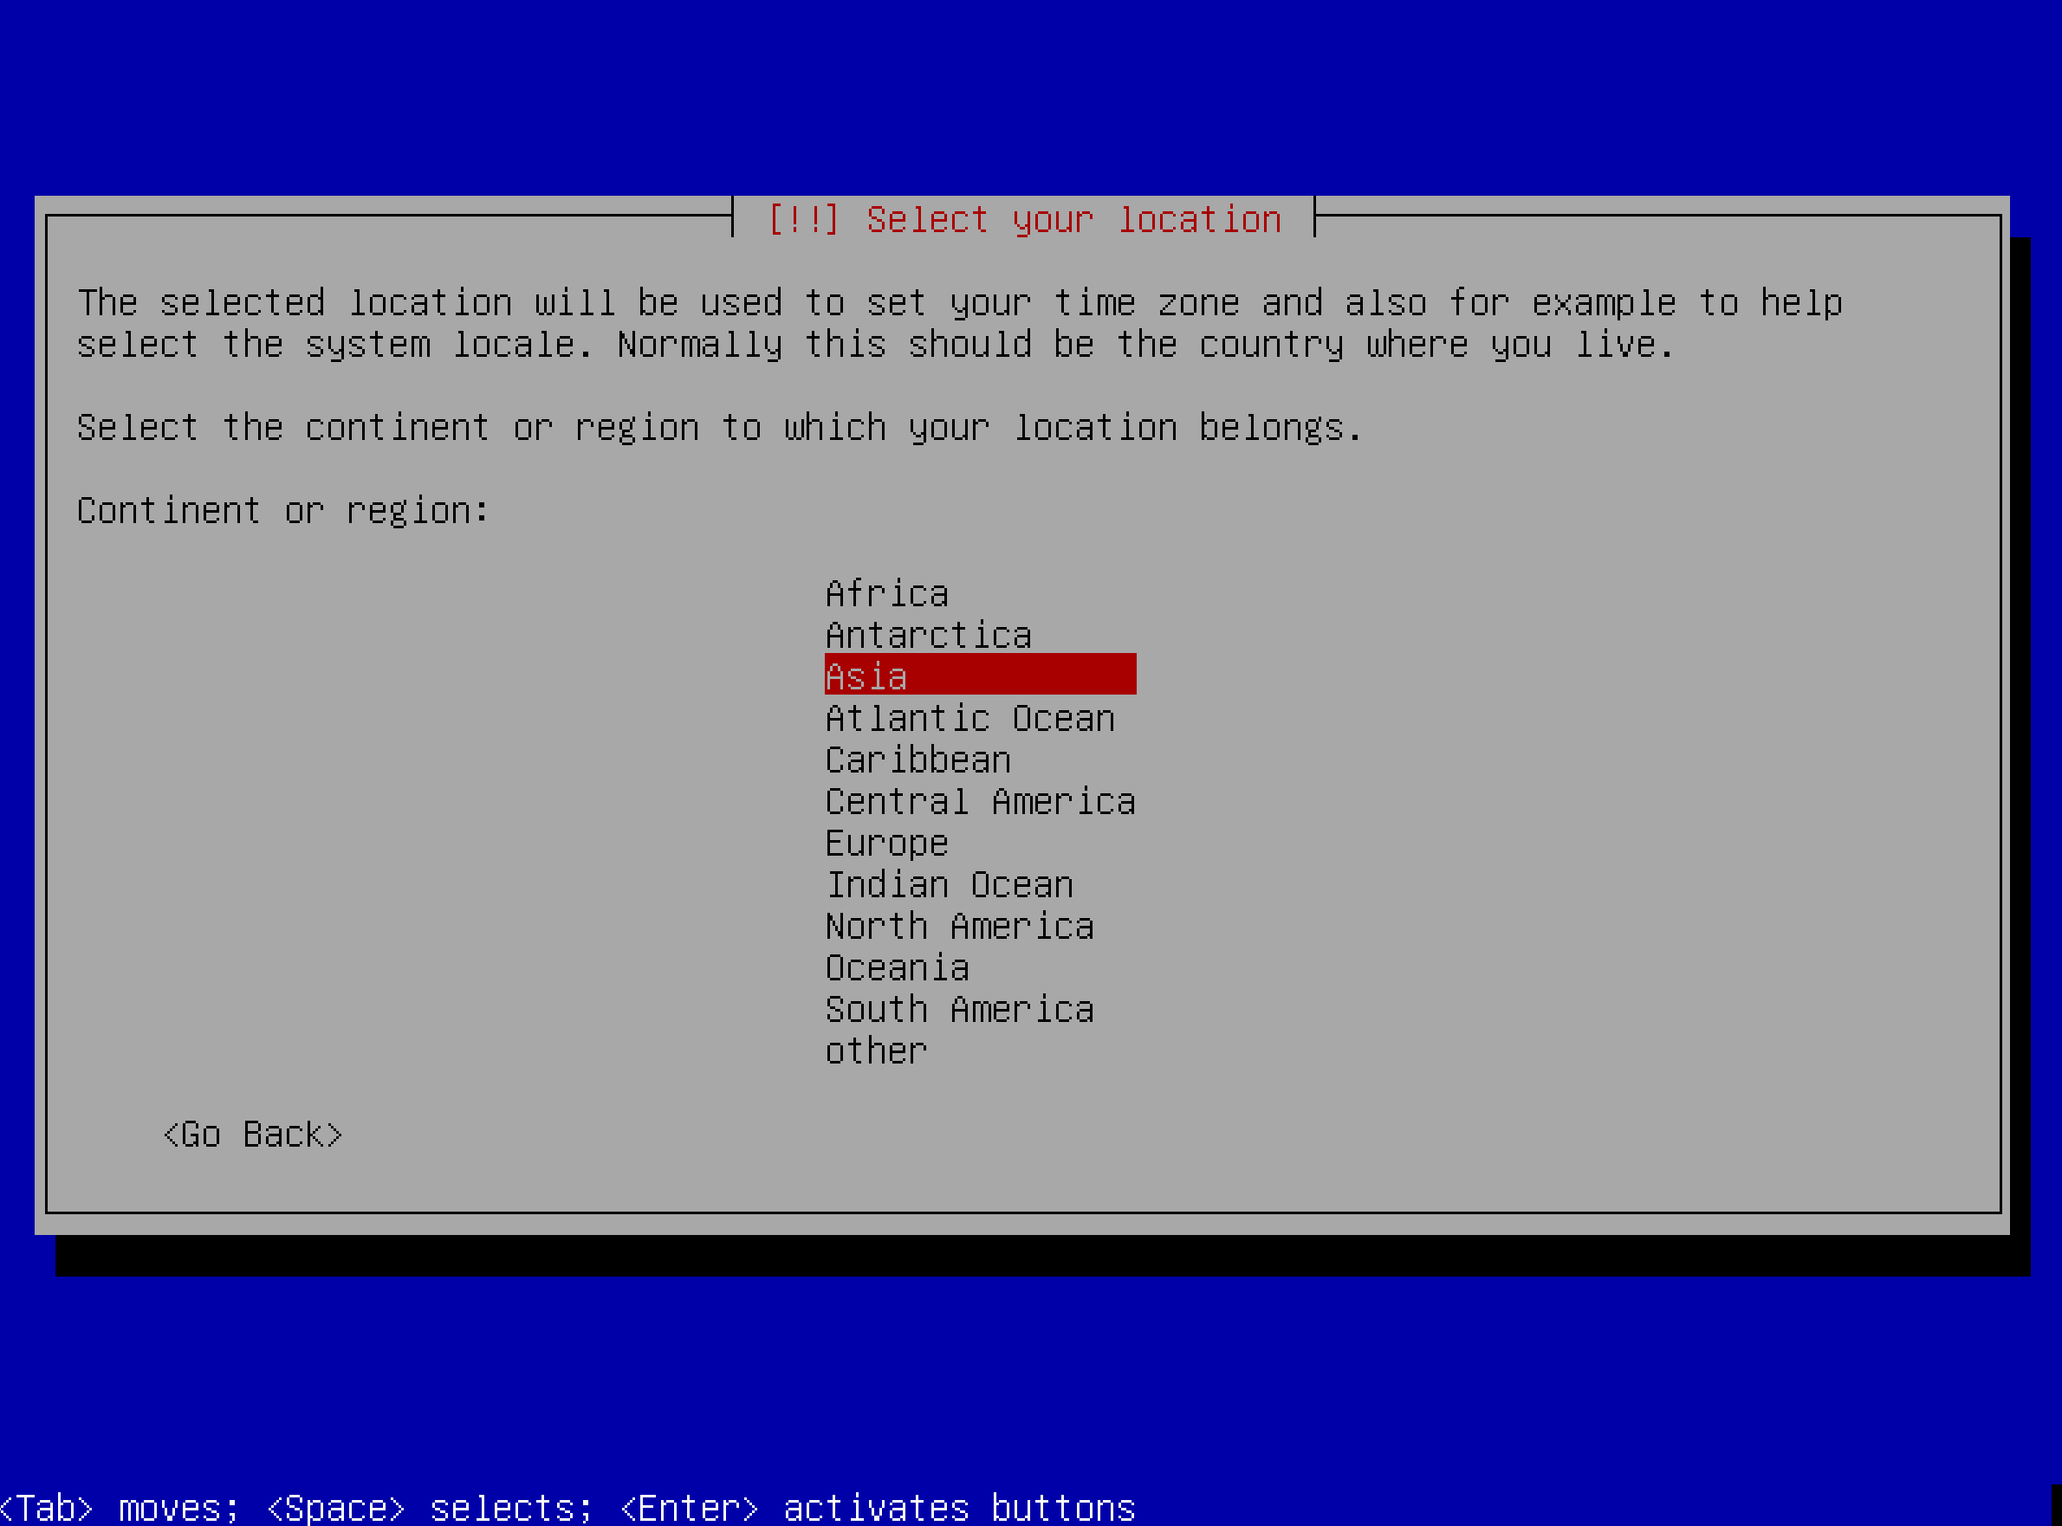Click the Tab/Space/Enter help line at bottom
The width and height of the screenshot is (2062, 1526).
point(567,1508)
